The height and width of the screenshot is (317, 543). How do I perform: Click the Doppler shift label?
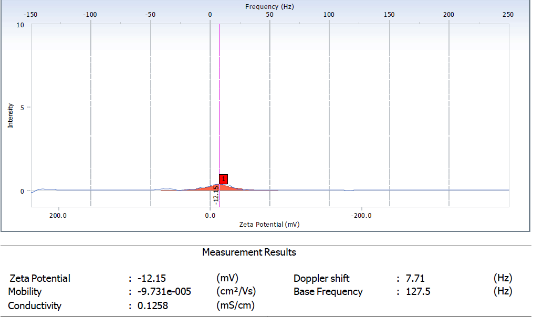tap(321, 278)
